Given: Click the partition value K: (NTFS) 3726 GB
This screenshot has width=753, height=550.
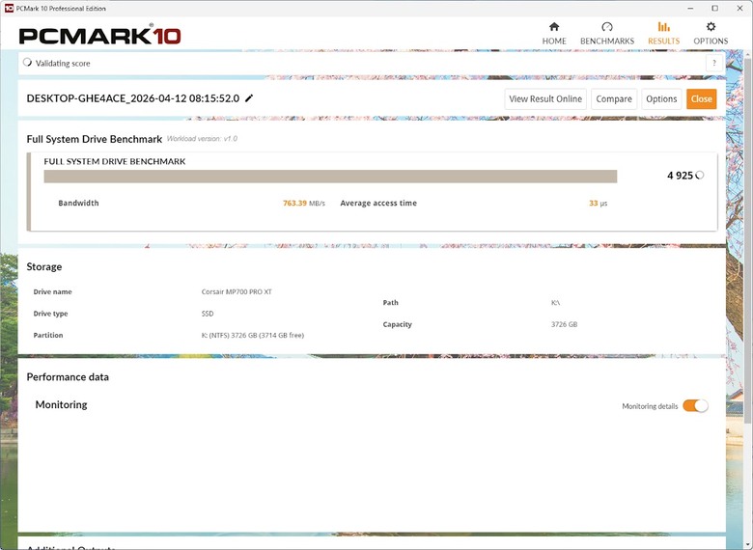Looking at the screenshot, I should [253, 335].
